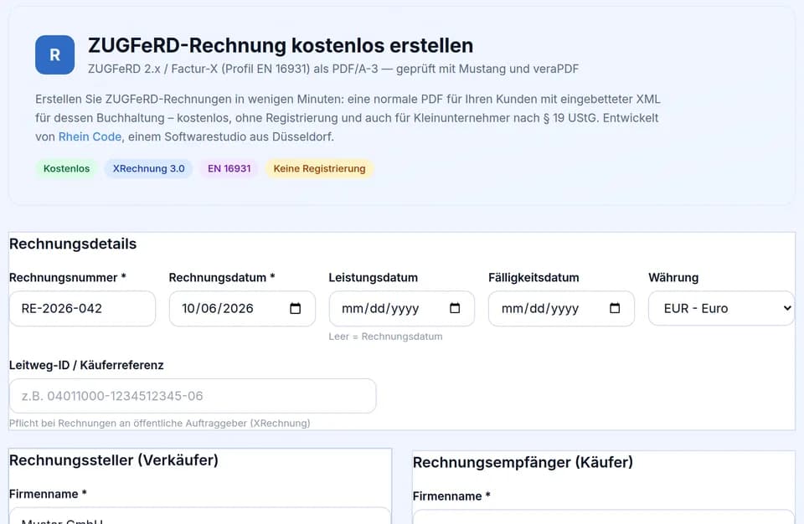Click the heading ZUGFeRD-Rechnung kostenlos erstellen
This screenshot has width=804, height=524.
[x=281, y=46]
